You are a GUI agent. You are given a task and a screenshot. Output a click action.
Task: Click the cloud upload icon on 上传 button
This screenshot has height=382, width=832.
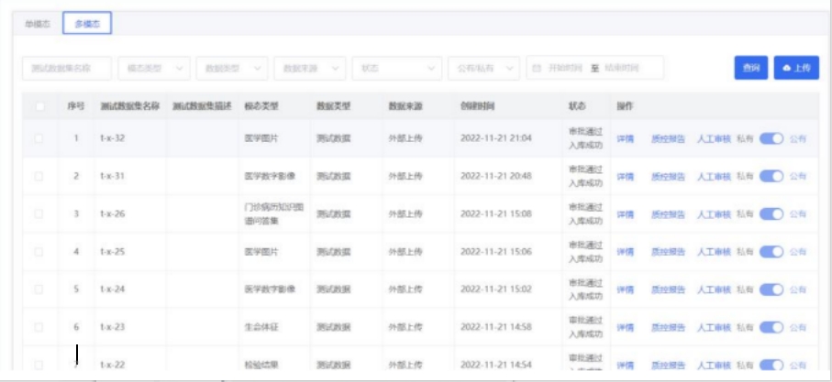[x=786, y=68]
